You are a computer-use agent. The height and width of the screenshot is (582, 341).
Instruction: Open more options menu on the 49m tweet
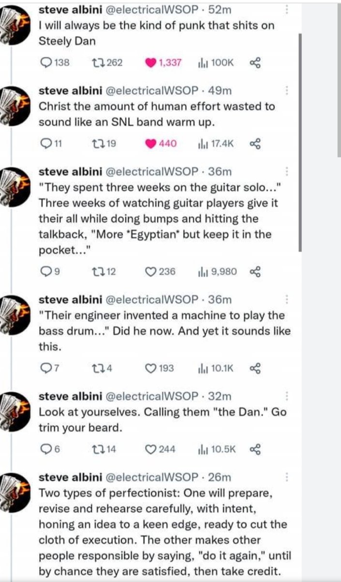pos(287,90)
